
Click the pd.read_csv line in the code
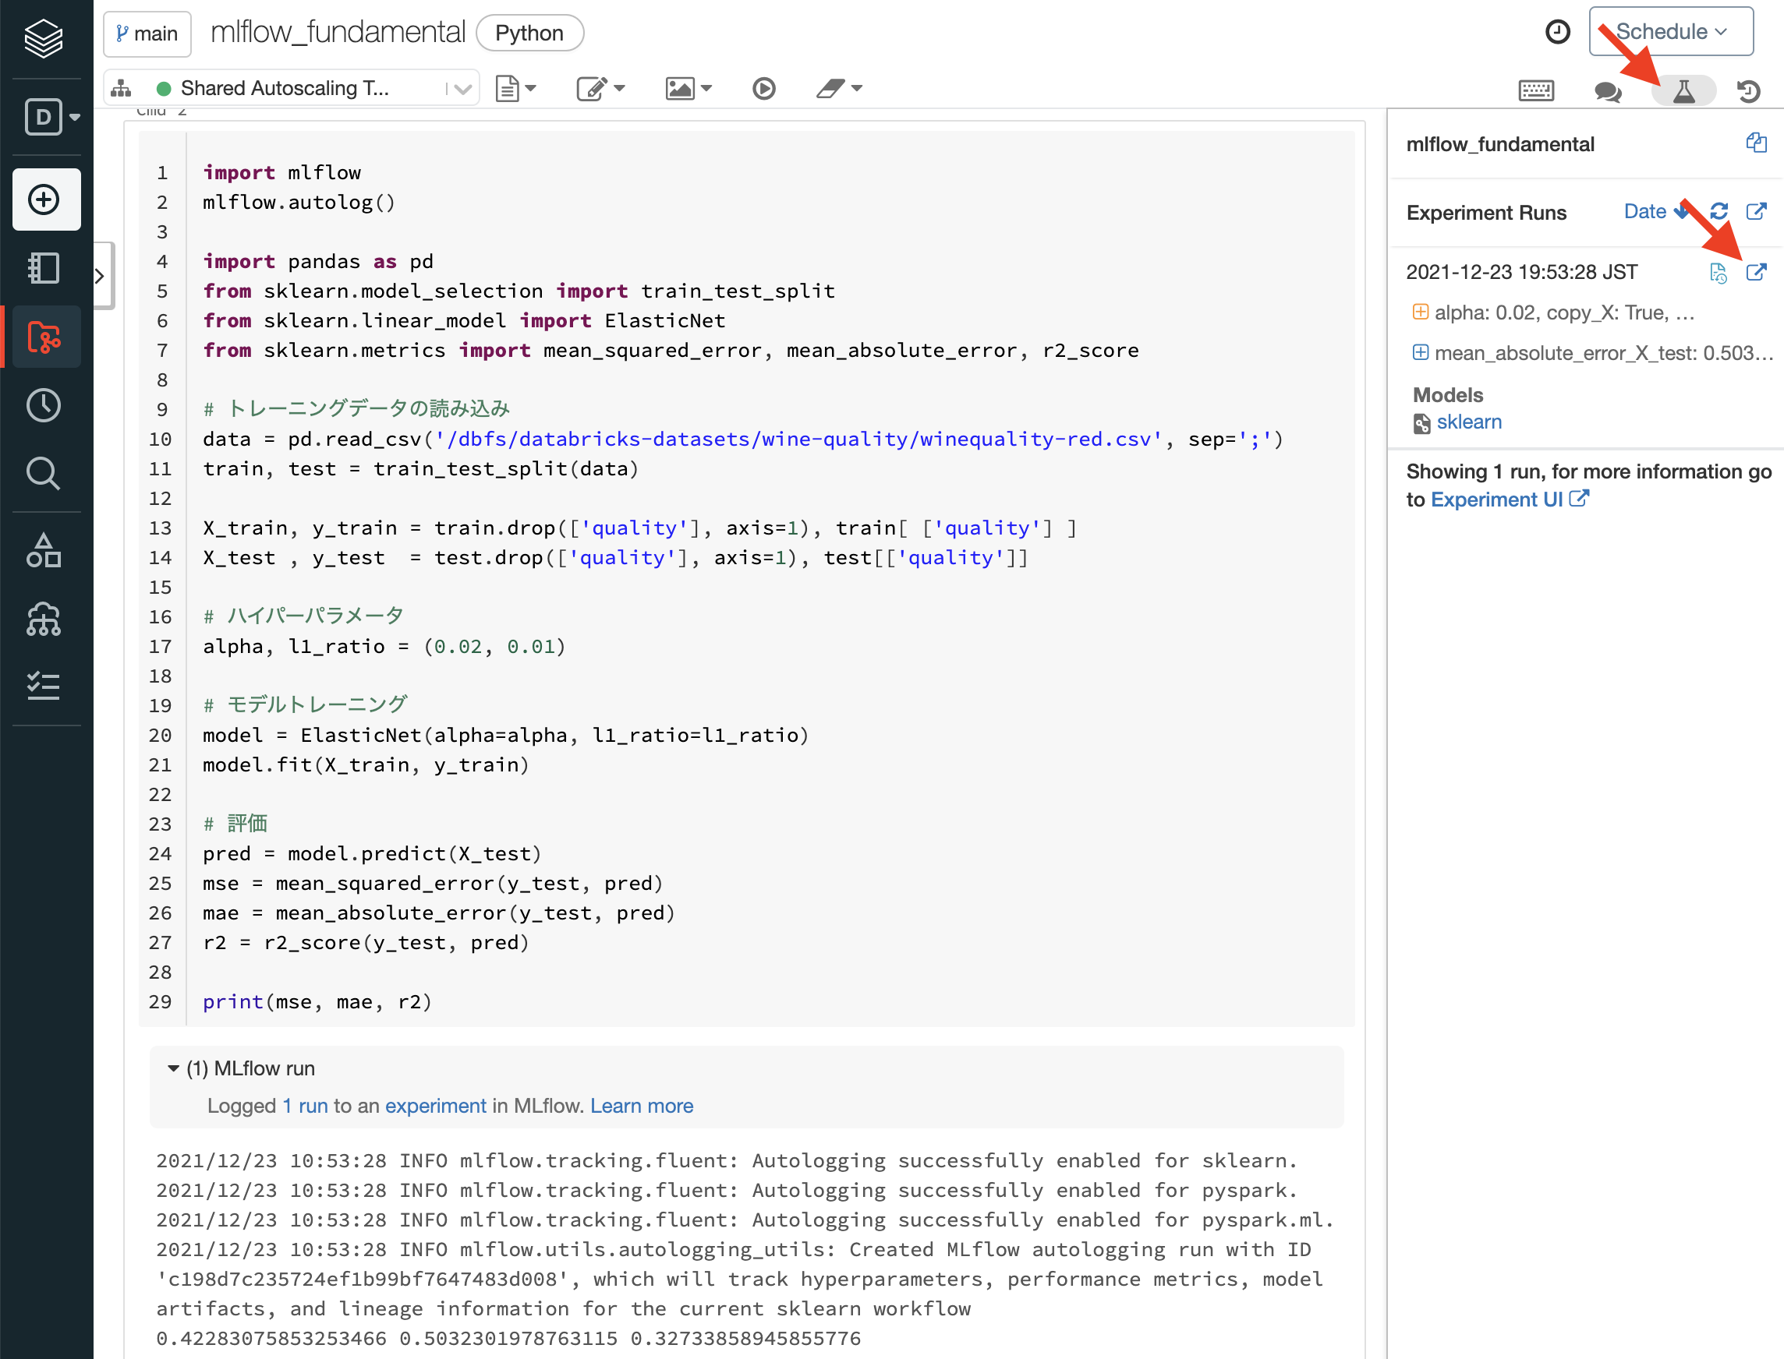point(742,439)
